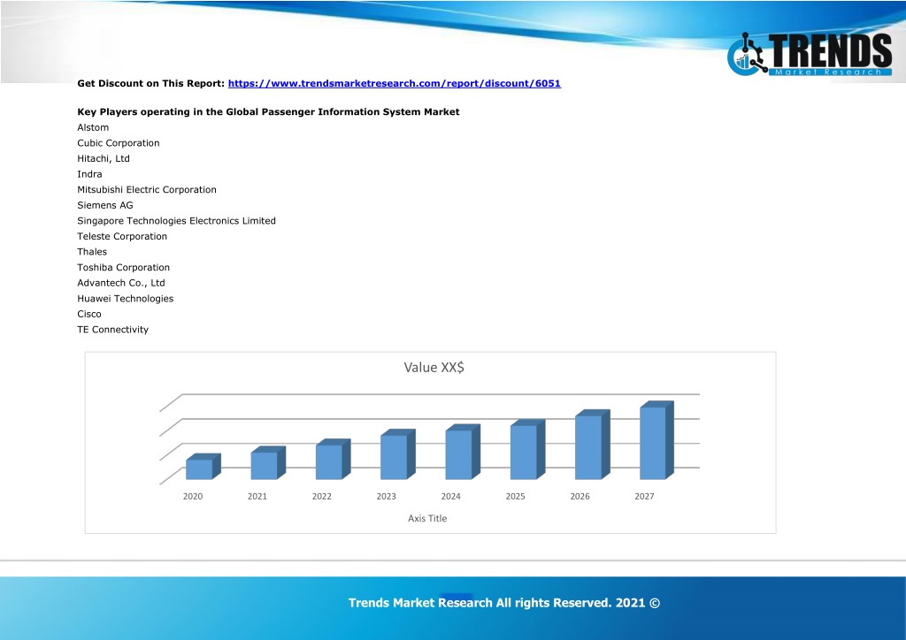Click the company name 'Alstom'
Viewport: 906px width, 640px height.
(93, 127)
